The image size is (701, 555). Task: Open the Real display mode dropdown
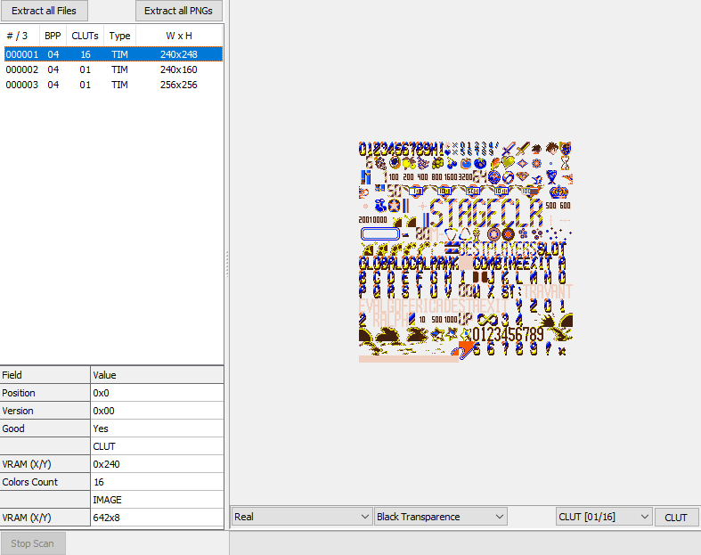coord(301,517)
